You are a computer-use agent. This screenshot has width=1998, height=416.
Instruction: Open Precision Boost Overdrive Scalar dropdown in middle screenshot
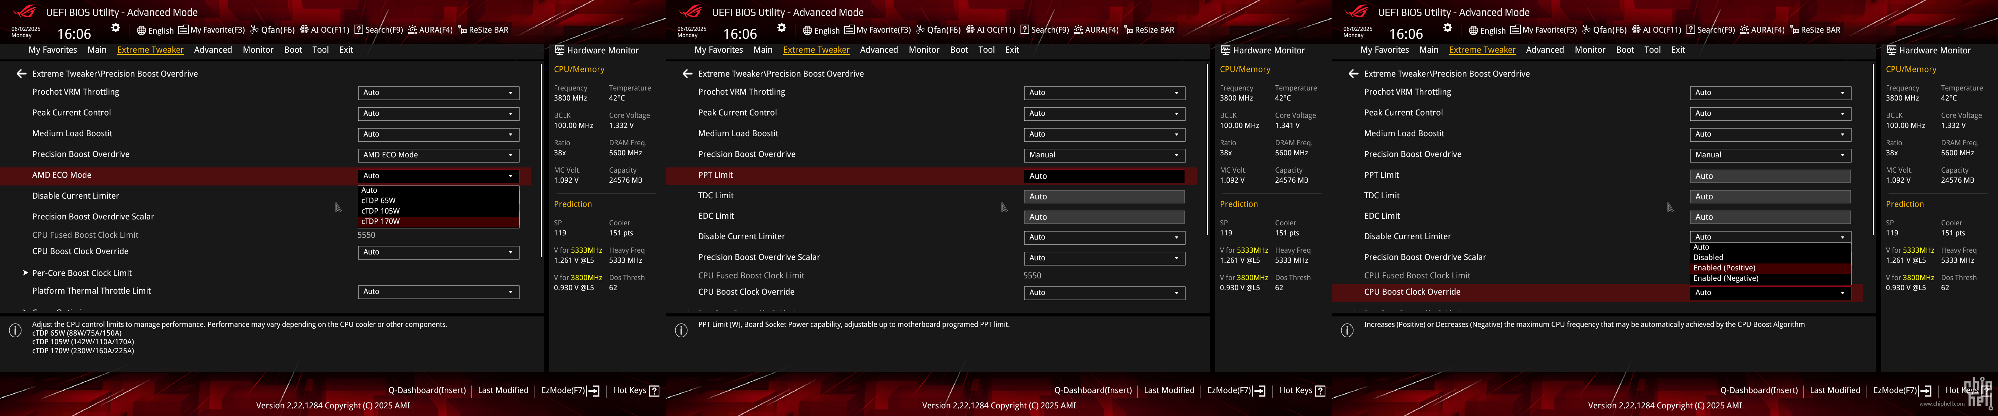point(1104,258)
